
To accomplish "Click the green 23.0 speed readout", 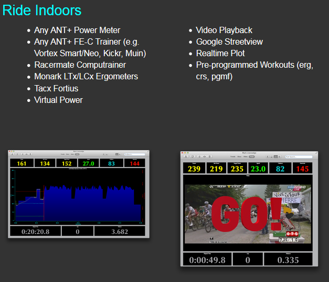I will coord(258,169).
